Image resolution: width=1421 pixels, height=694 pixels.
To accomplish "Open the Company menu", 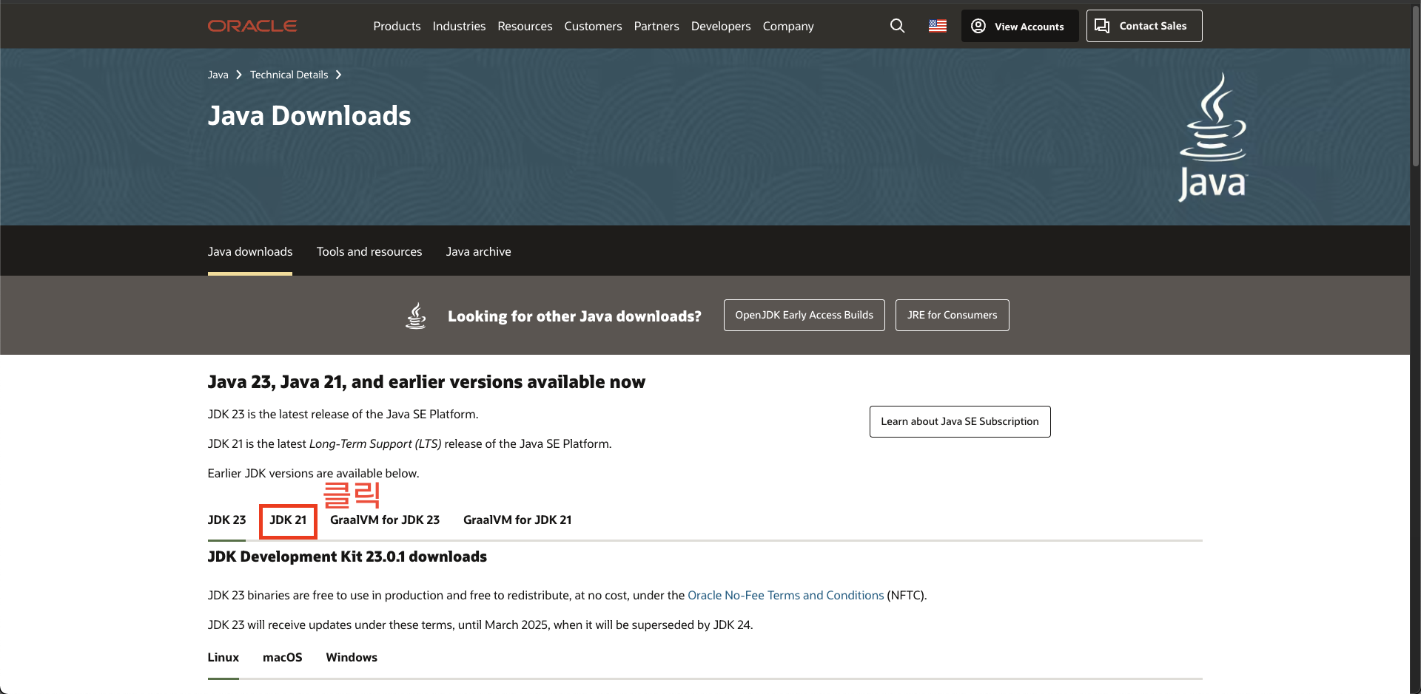I will (x=788, y=26).
